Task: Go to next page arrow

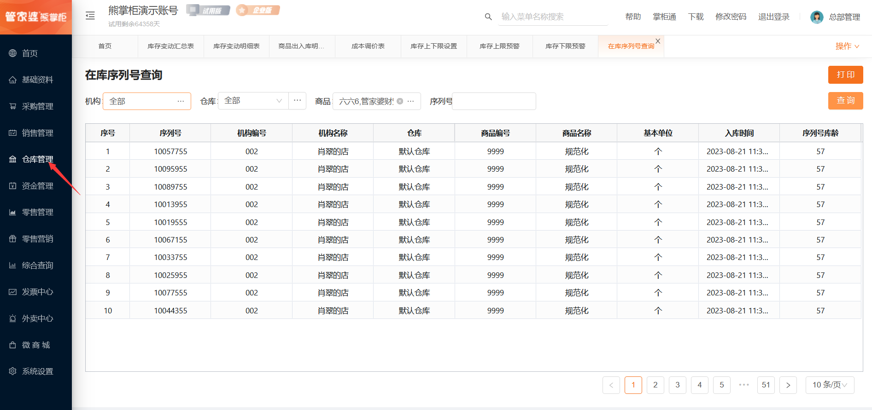Action: pyautogui.click(x=788, y=385)
